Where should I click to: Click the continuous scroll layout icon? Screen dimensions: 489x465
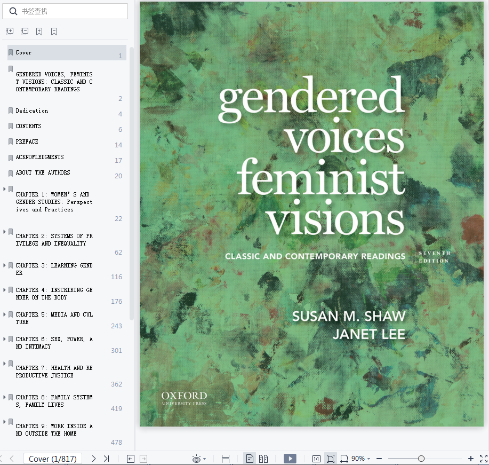click(226, 459)
